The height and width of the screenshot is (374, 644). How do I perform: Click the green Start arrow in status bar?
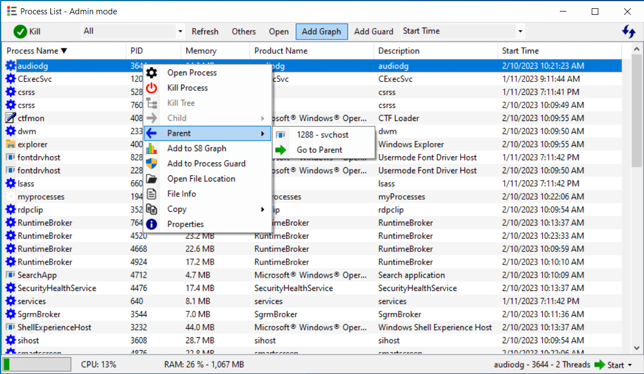(599, 365)
